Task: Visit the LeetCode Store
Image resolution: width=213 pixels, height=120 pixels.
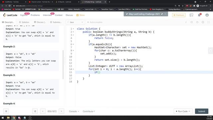Action: (81, 15)
